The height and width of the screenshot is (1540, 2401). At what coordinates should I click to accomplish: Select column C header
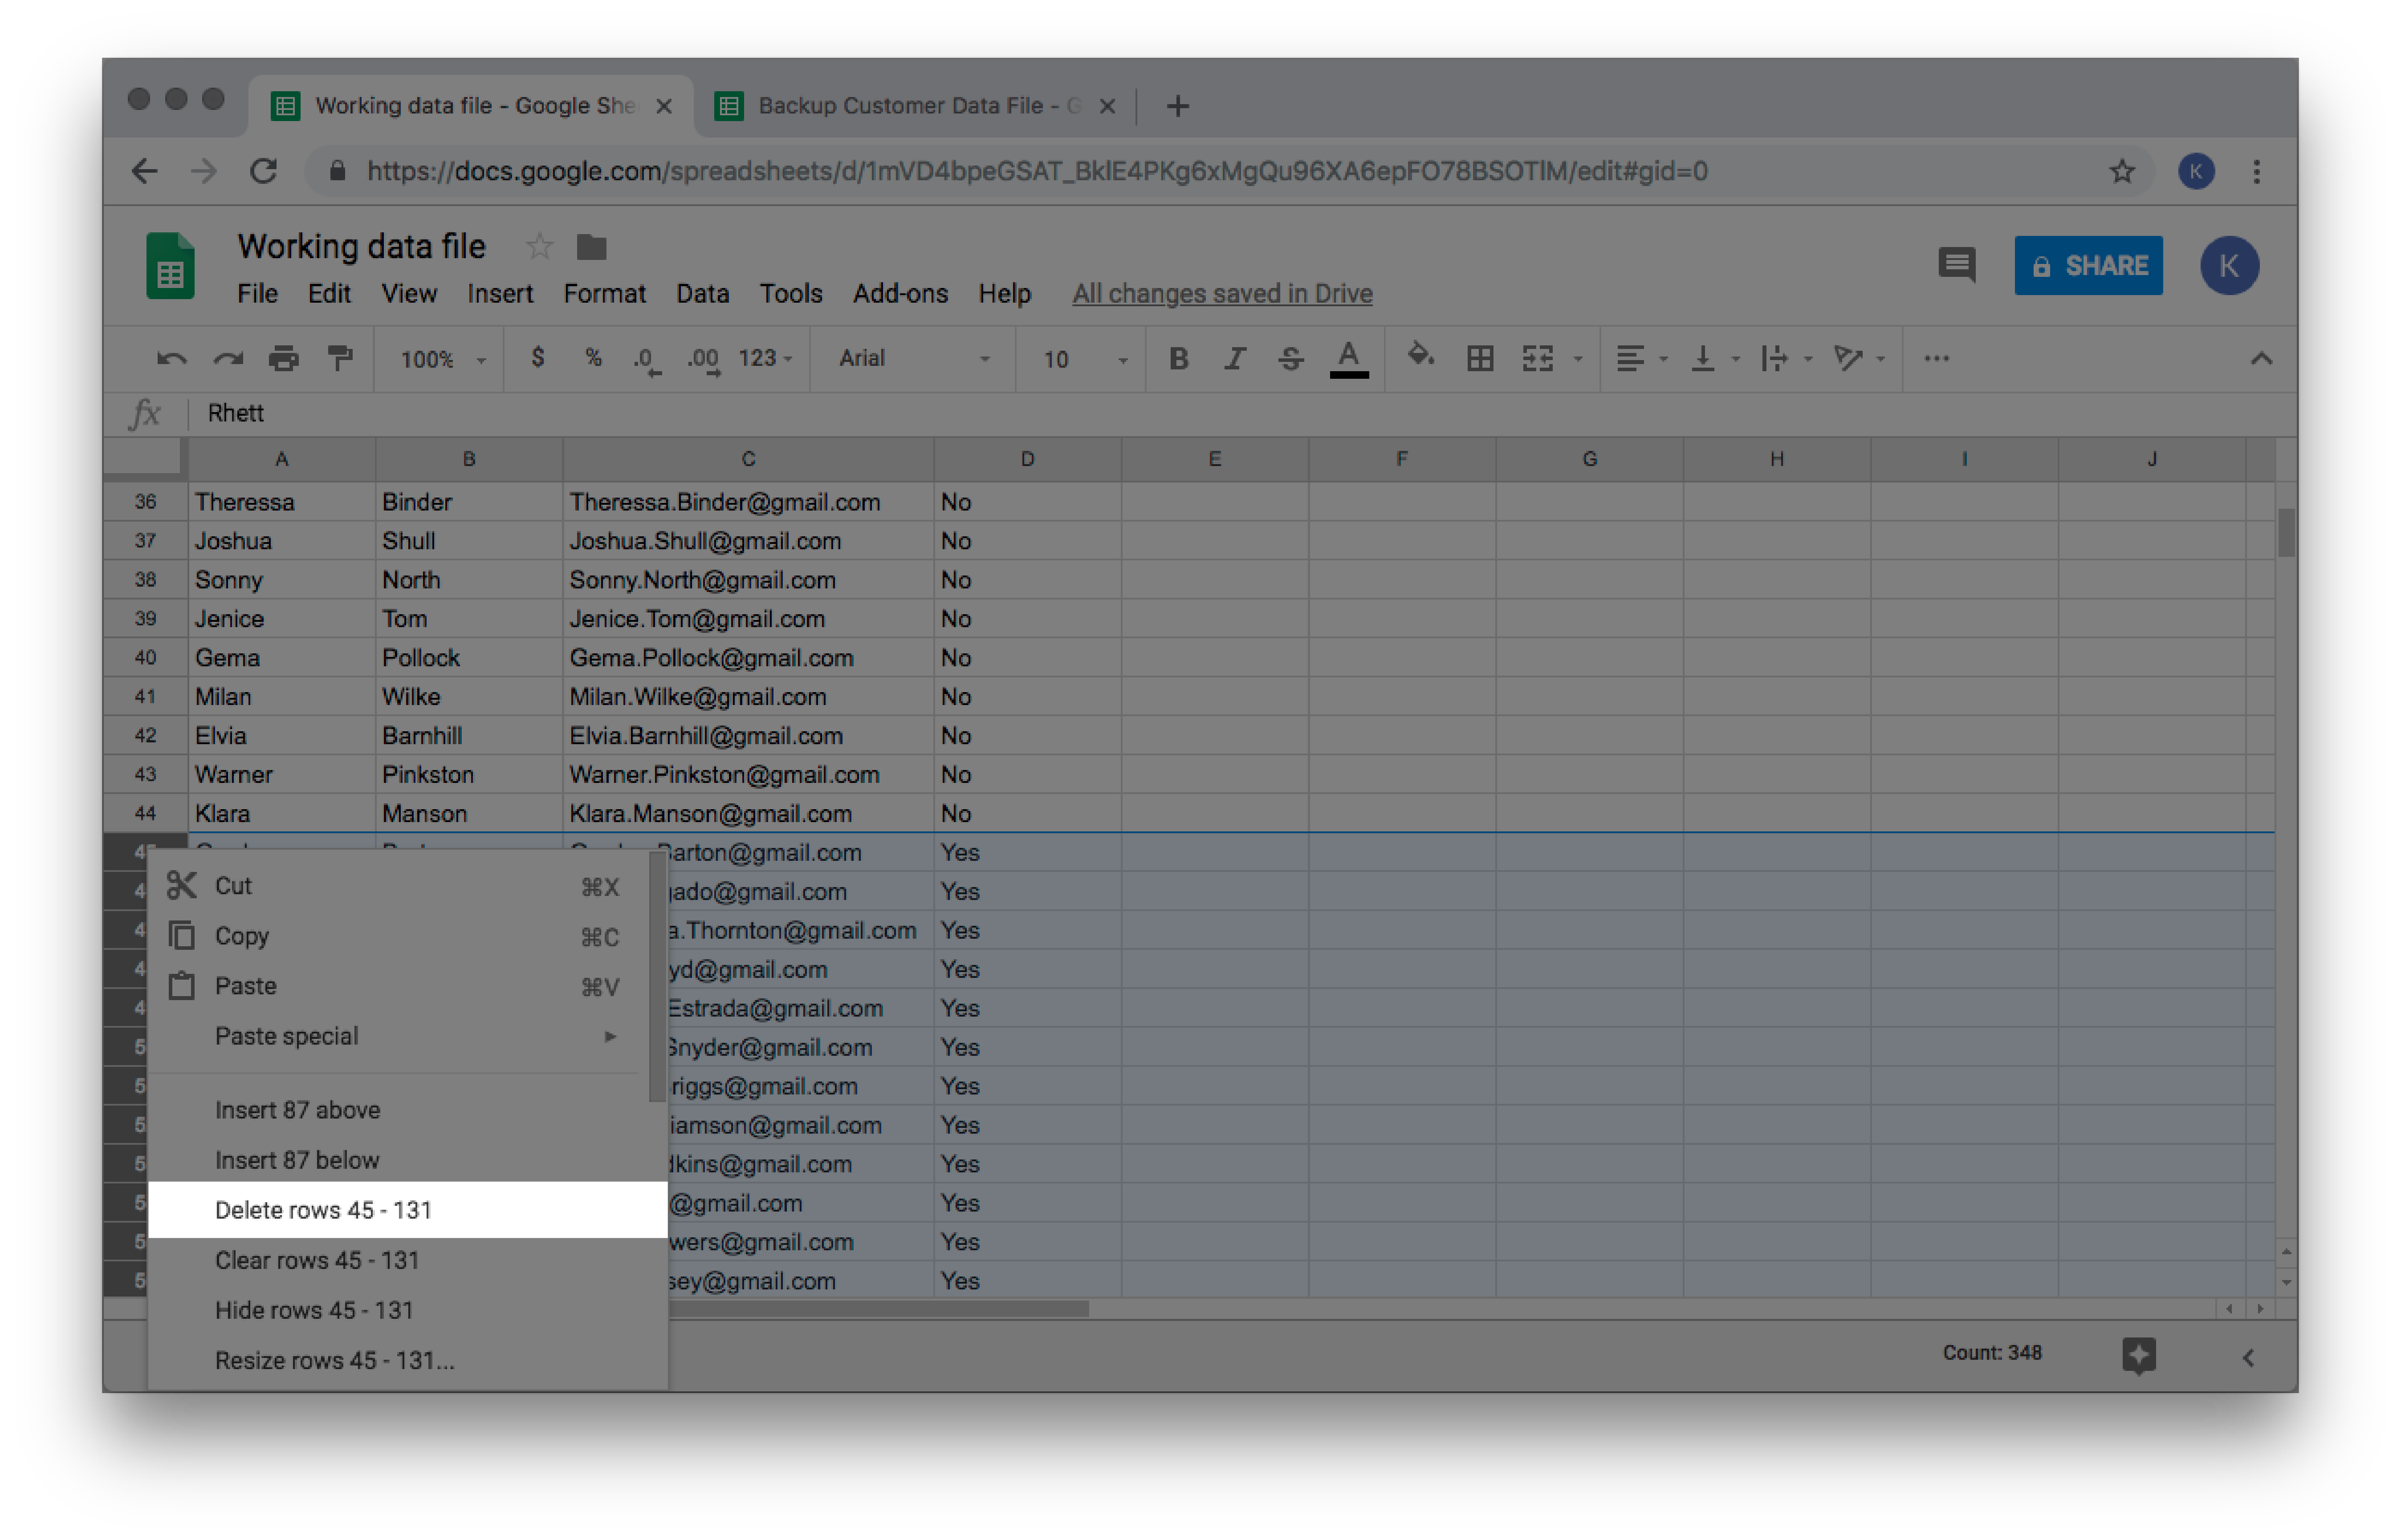click(x=749, y=459)
